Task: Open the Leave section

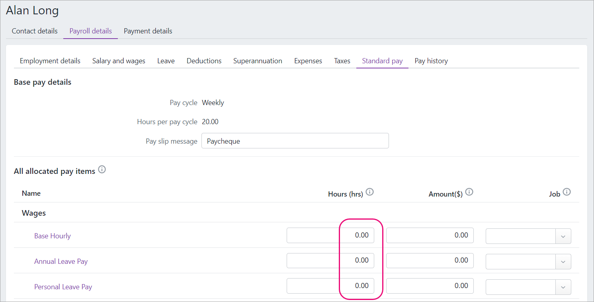Action: 166,60
